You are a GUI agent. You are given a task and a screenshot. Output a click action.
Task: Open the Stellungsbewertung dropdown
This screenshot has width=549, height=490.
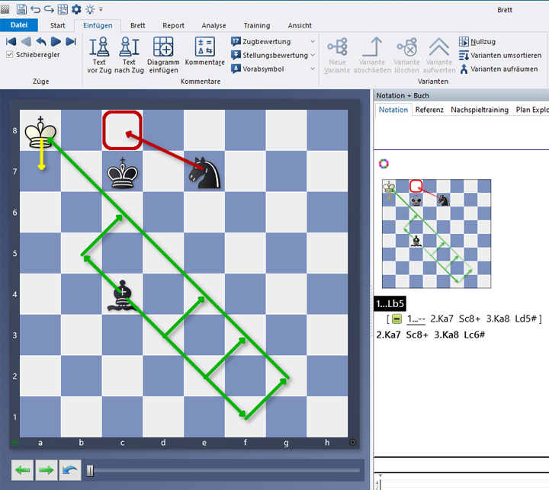pyautogui.click(x=312, y=55)
